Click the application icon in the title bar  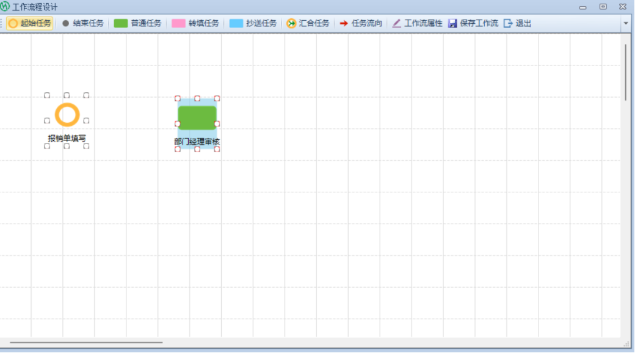click(x=5, y=7)
